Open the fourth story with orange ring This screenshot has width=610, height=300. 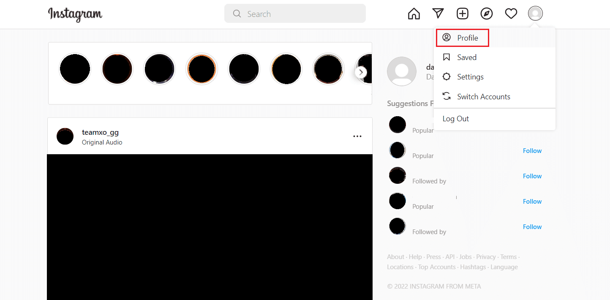pyautogui.click(x=202, y=69)
